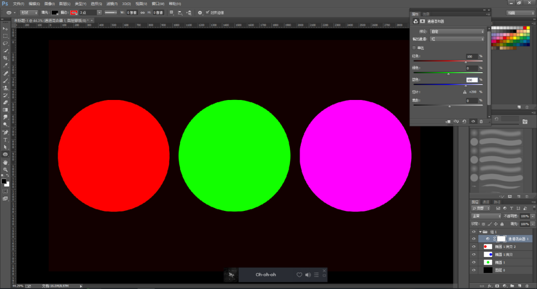Viewport: 537px width, 289px height.
Task: Select the Rectangular Marquee tool
Action: tap(5, 36)
